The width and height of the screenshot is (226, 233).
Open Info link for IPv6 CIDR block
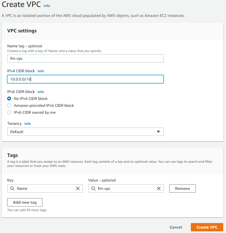tap(41, 92)
